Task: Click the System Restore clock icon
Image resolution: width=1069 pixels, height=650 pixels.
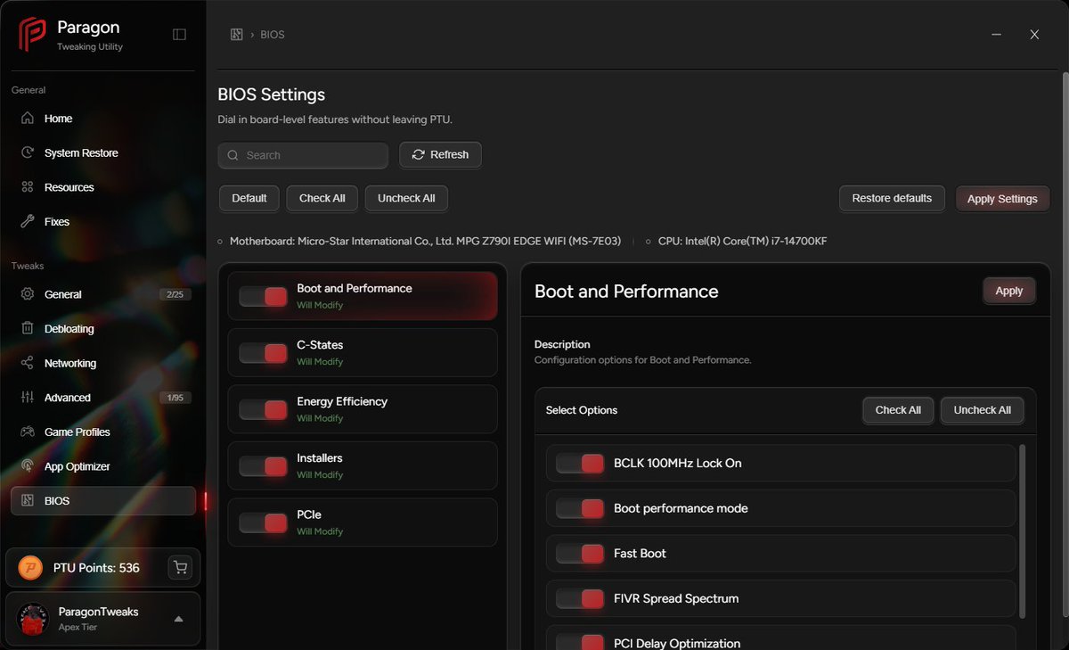Action: (x=28, y=153)
